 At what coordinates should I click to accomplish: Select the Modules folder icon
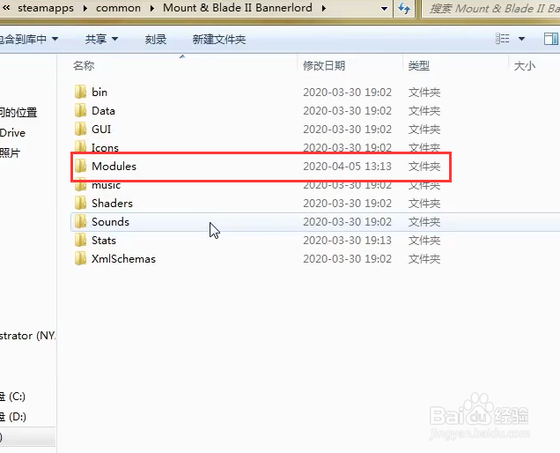coord(81,167)
